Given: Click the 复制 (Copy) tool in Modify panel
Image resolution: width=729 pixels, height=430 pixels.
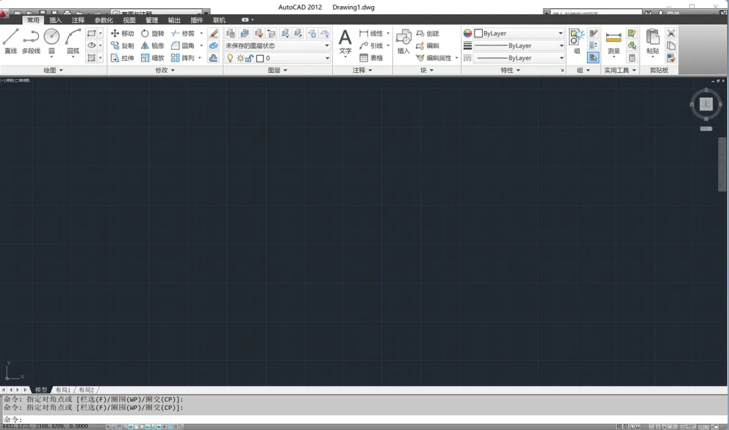Looking at the screenshot, I should pyautogui.click(x=122, y=45).
